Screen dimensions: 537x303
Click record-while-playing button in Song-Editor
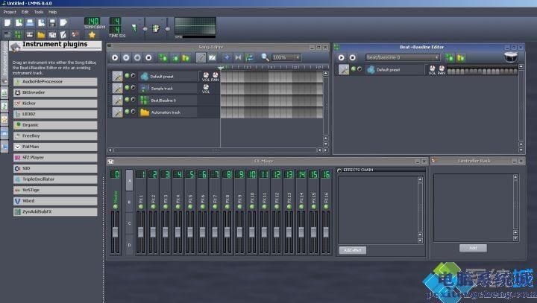pyautogui.click(x=137, y=58)
